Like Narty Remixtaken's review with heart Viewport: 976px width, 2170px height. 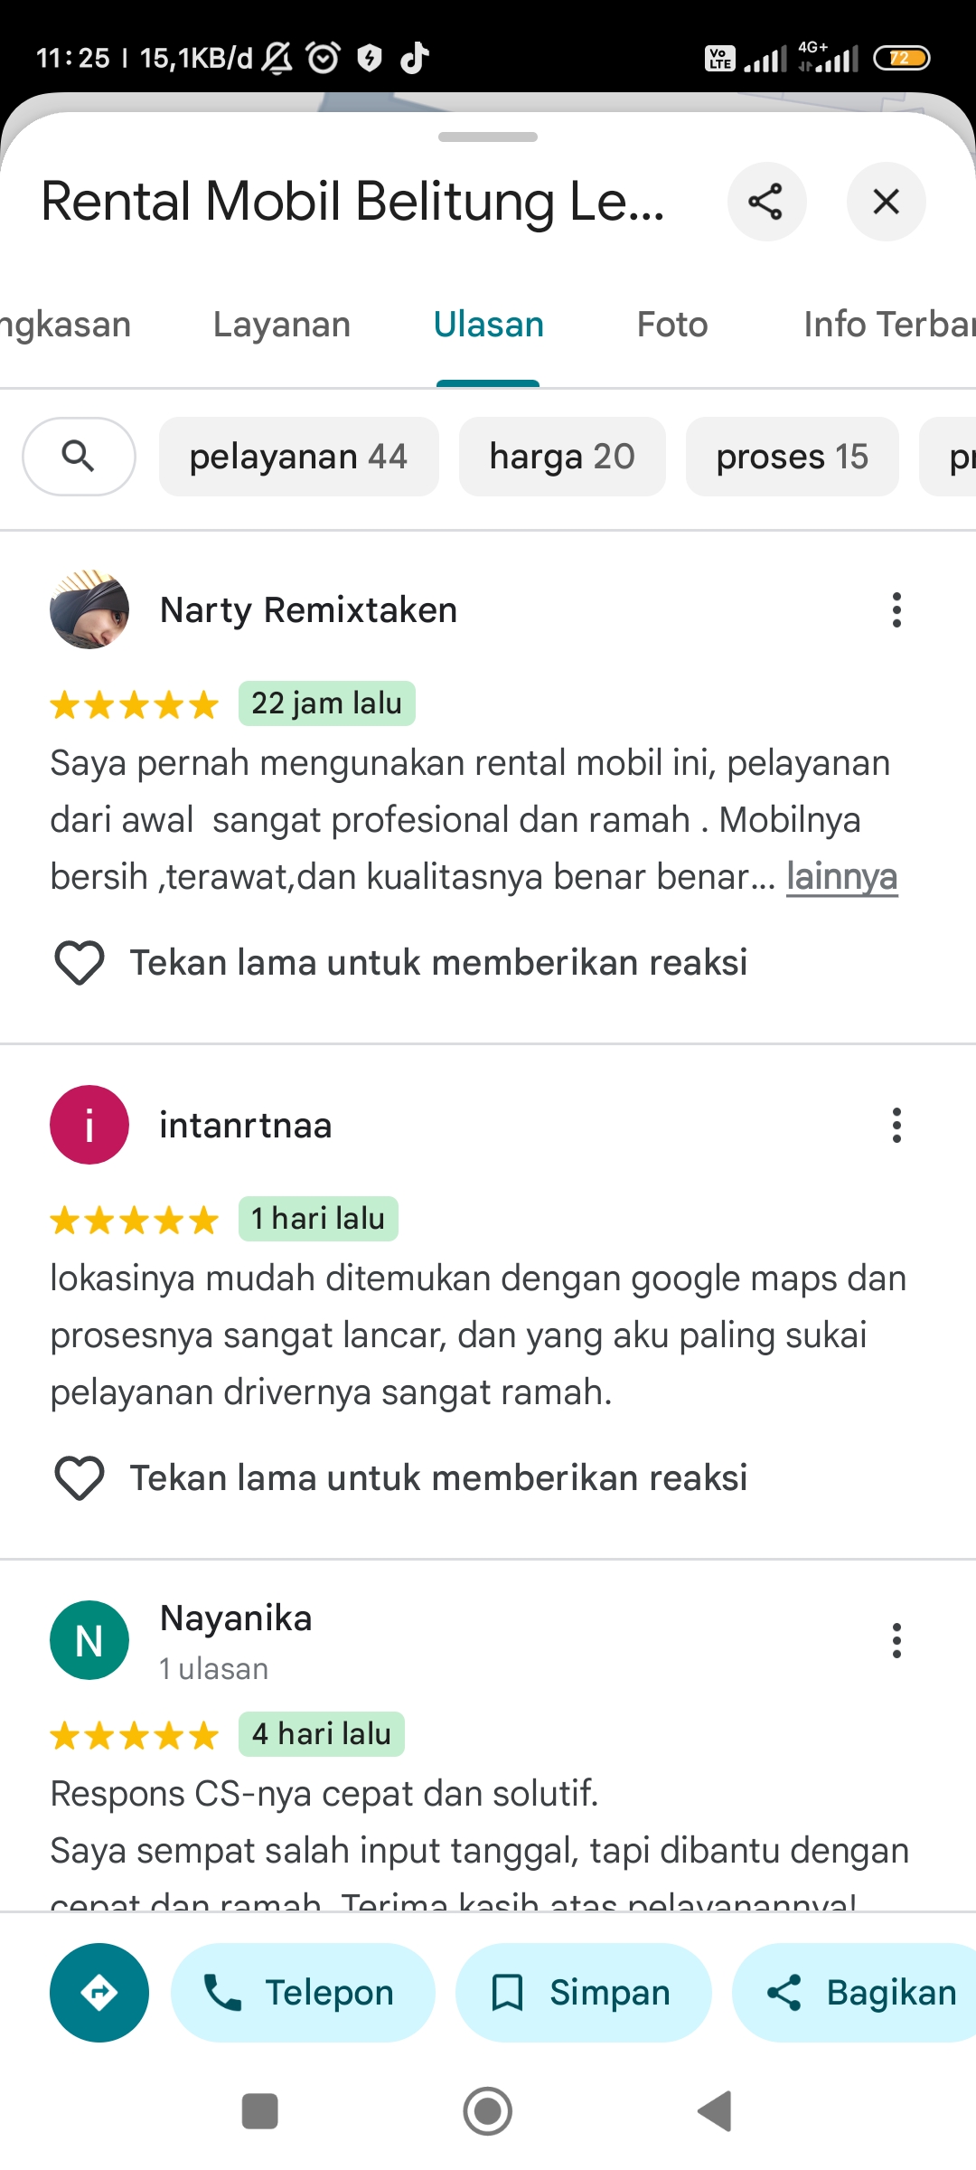pyautogui.click(x=80, y=963)
